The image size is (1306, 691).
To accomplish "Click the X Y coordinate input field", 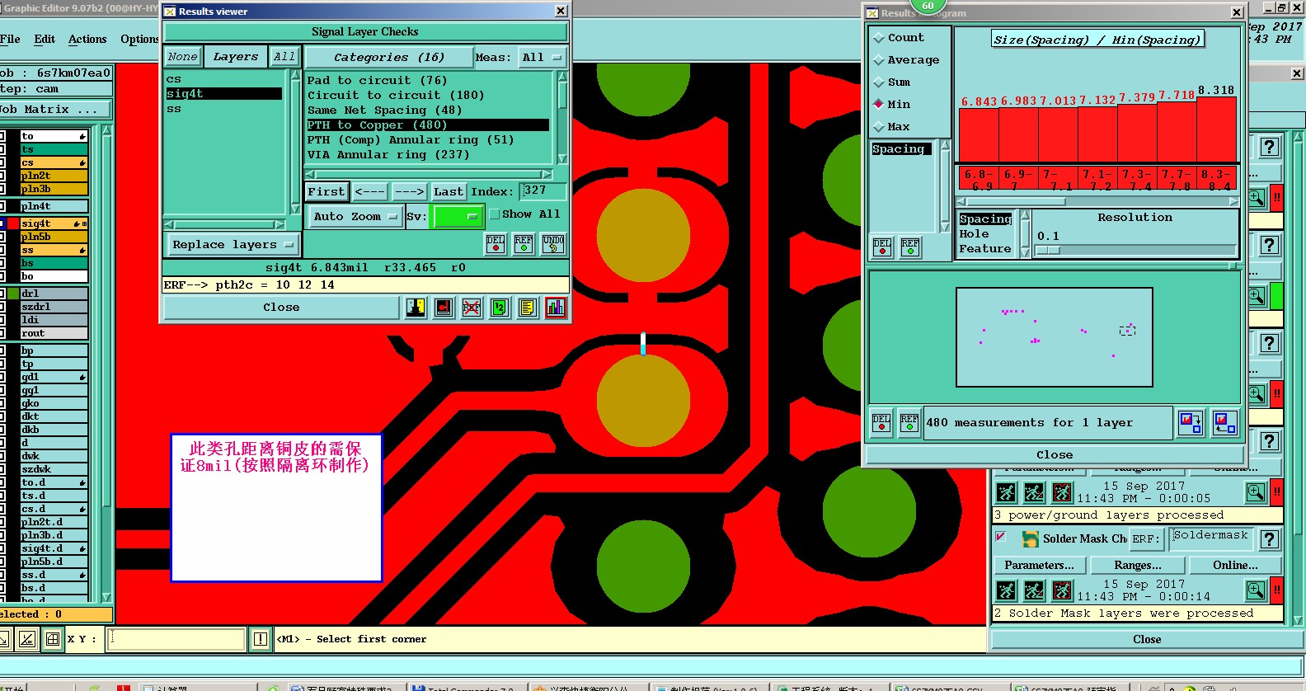I will click(176, 639).
